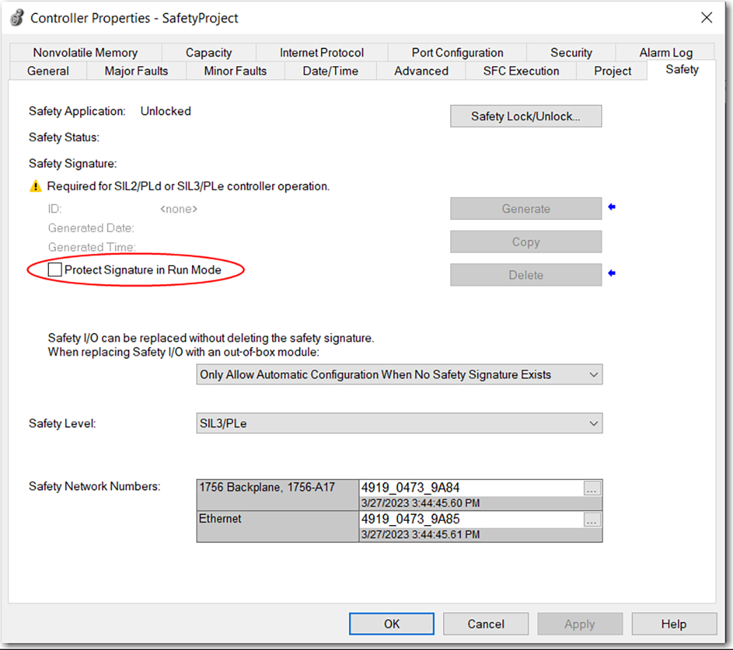Click the blue arrow beside Generate
Image resolution: width=733 pixels, height=650 pixels.
612,207
